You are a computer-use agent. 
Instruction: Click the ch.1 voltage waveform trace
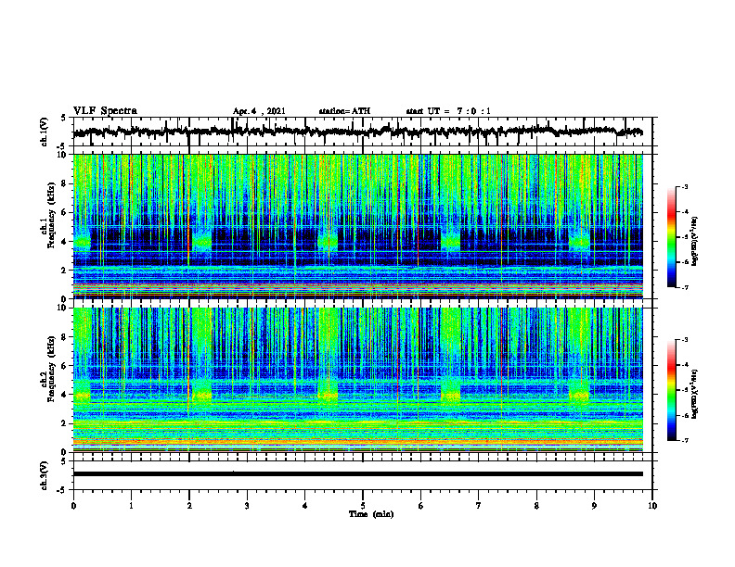click(357, 132)
